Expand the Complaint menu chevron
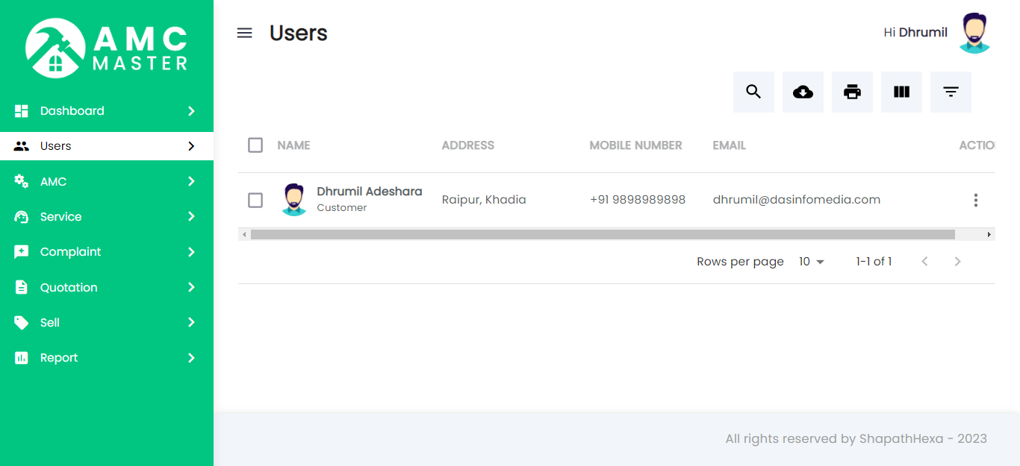 191,252
